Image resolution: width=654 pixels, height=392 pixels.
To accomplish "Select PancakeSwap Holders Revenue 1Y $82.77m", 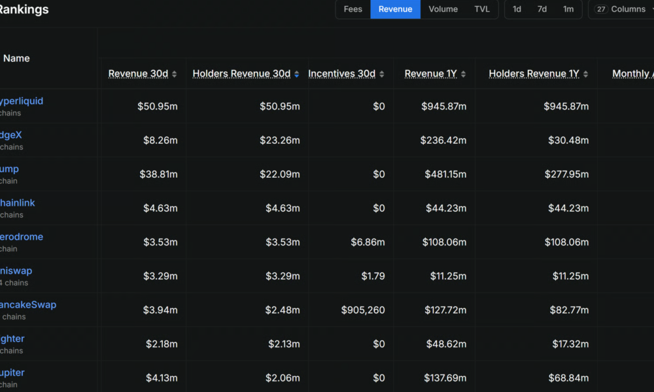I will [x=569, y=310].
